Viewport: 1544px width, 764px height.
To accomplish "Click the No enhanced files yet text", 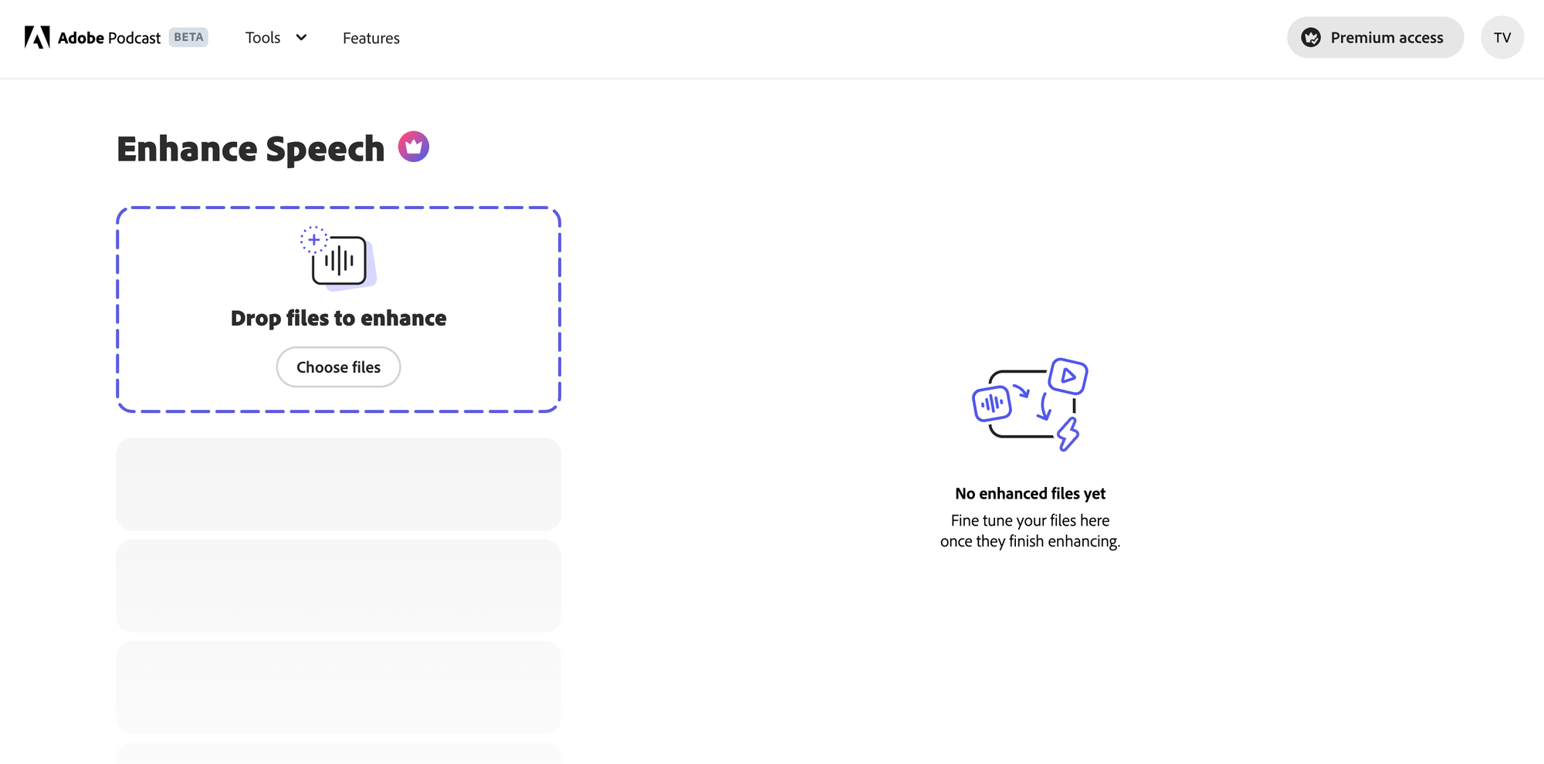I will 1031,493.
